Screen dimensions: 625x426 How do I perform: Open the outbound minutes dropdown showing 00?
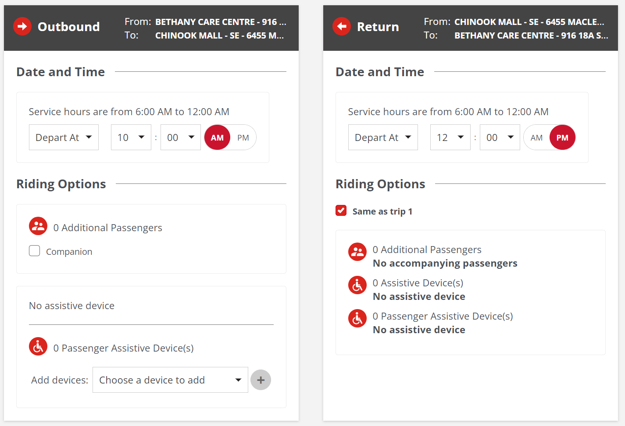[x=180, y=137]
